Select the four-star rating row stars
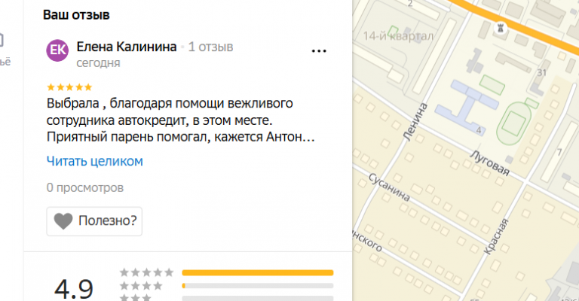 [x=141, y=285]
